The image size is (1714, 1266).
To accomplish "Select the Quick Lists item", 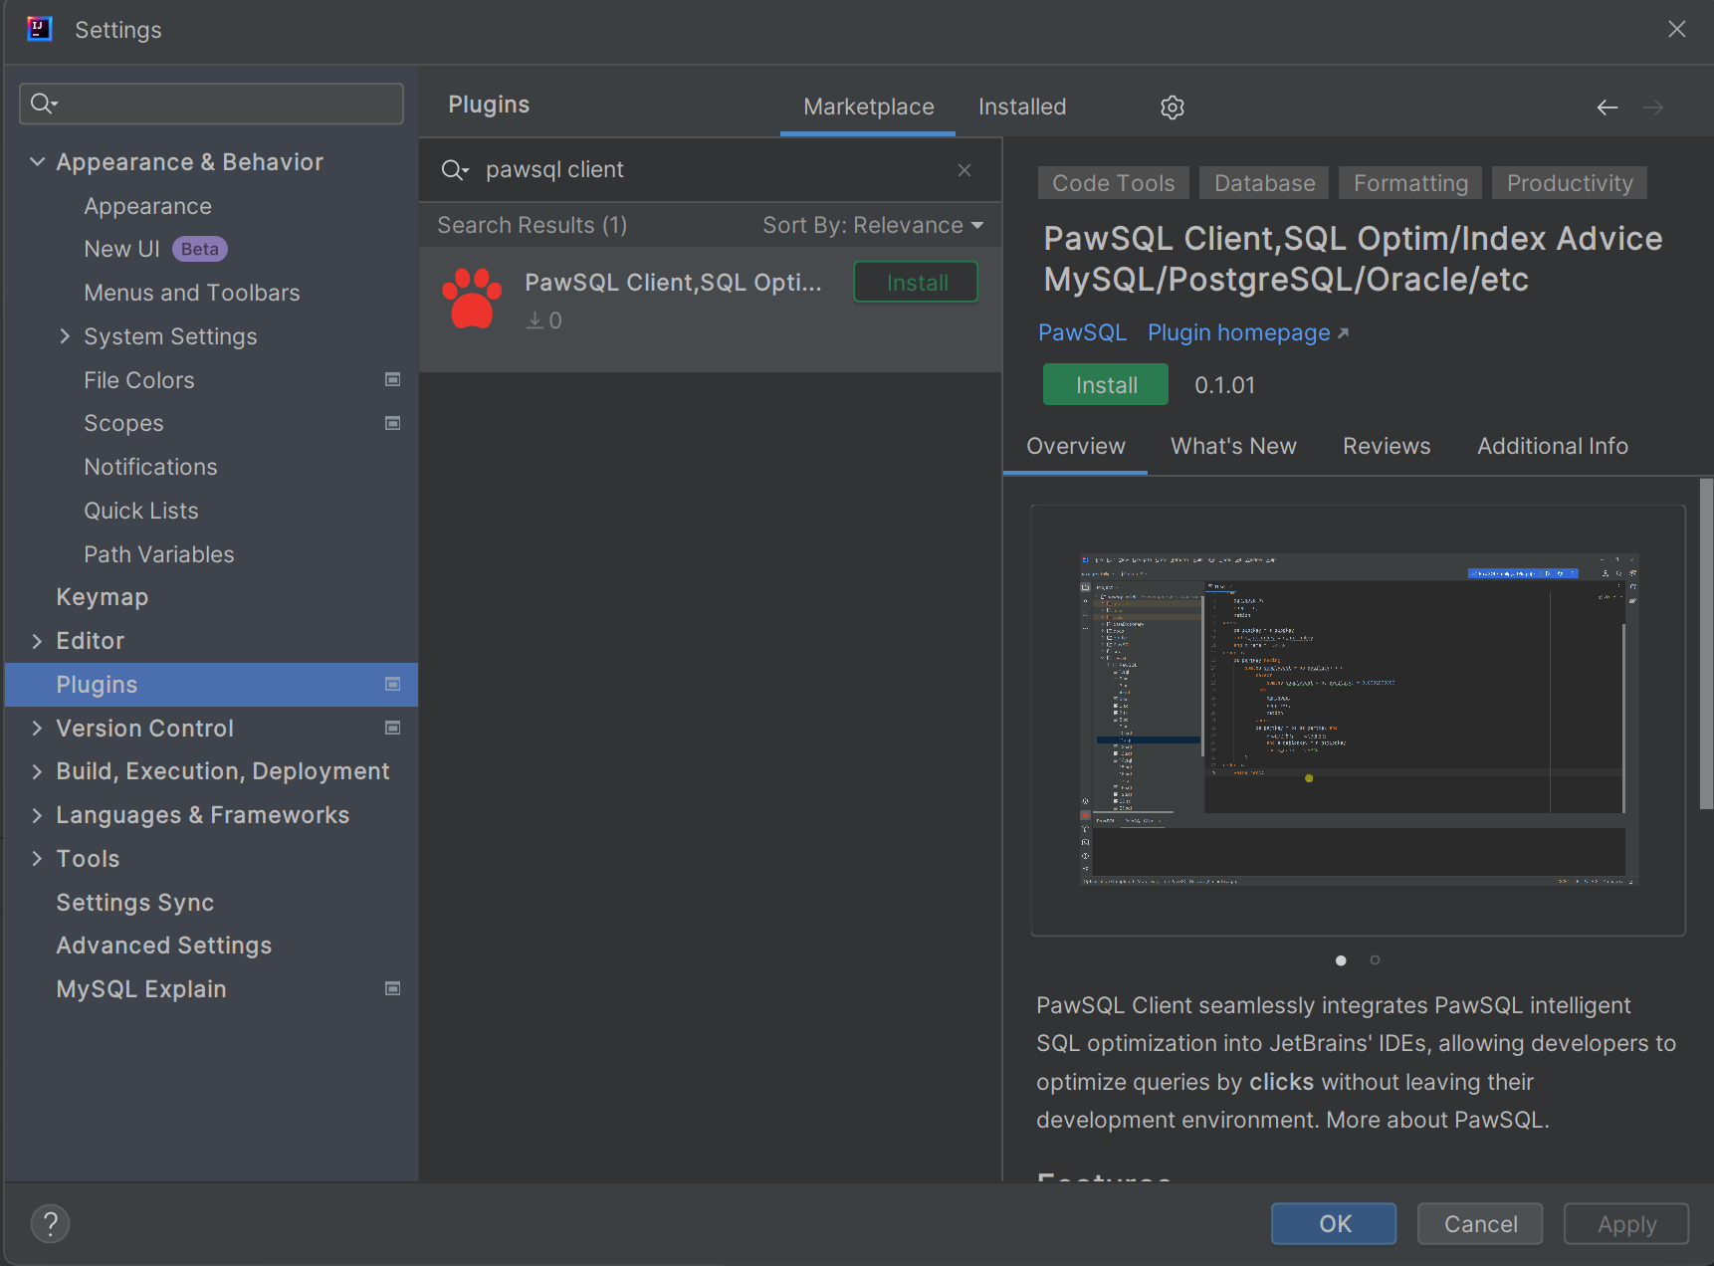I will (140, 511).
